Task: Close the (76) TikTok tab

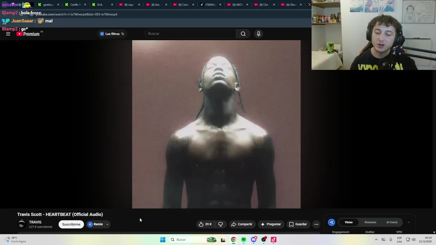Action: click(x=220, y=5)
